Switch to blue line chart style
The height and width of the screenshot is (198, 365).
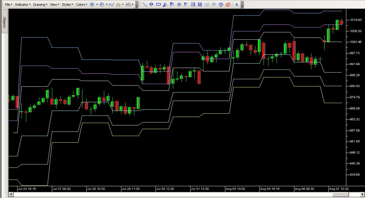click(x=111, y=5)
